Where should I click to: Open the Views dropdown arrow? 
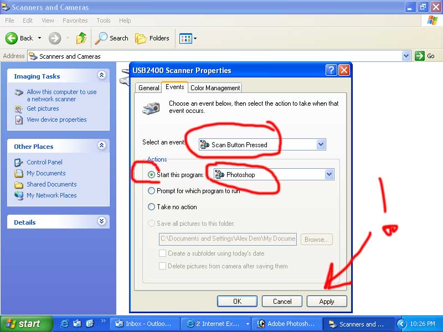[x=195, y=38]
